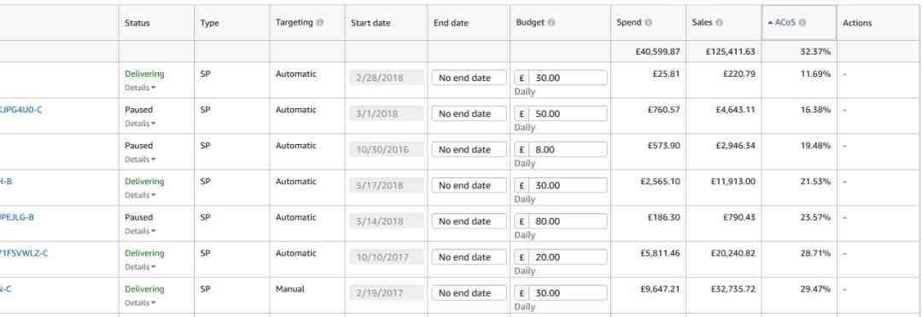The width and height of the screenshot is (922, 317).
Task: Click the Sales column info icon
Action: point(719,23)
